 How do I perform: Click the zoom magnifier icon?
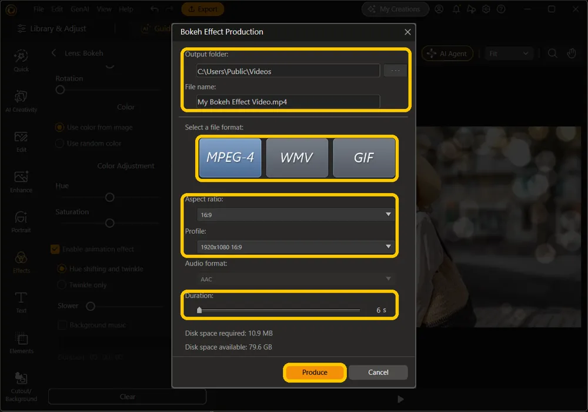point(552,54)
